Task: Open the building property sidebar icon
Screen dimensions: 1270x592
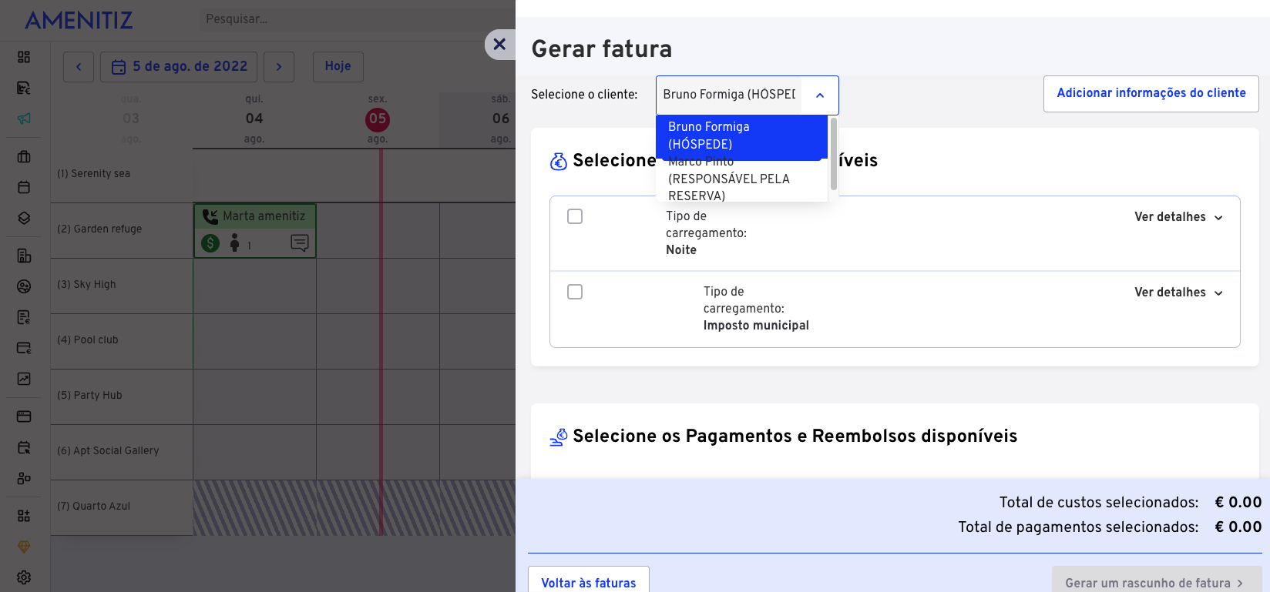Action: 24,256
